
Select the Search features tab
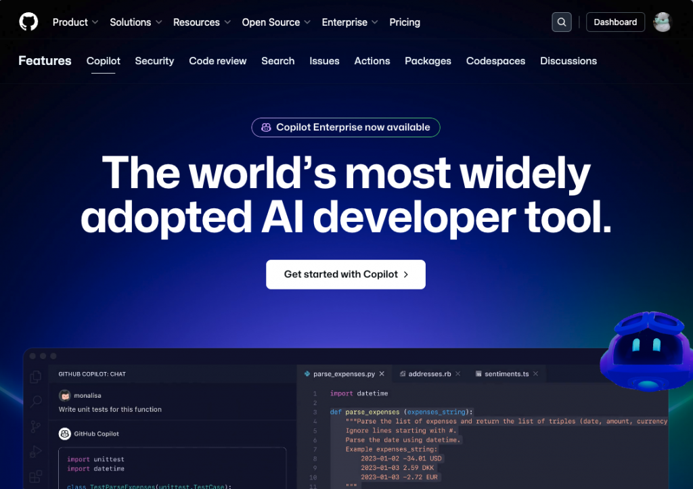click(278, 61)
